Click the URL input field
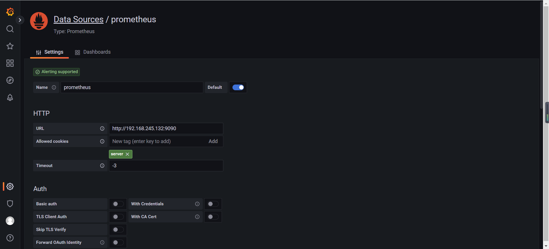This screenshot has width=549, height=249. [166, 128]
